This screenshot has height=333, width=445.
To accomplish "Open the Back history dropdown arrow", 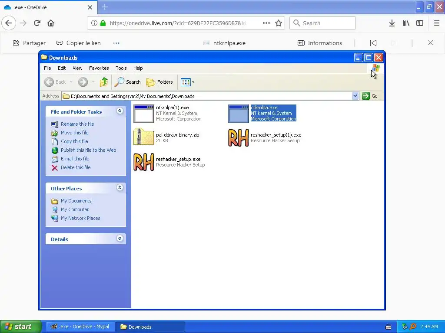I will 71,82.
